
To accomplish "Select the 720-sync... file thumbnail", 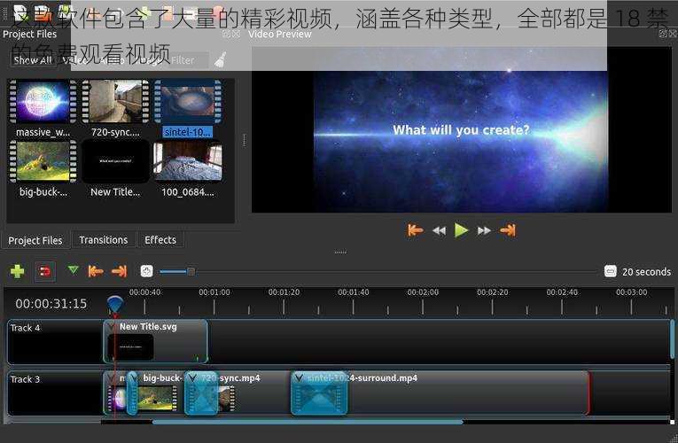I will tap(115, 108).
